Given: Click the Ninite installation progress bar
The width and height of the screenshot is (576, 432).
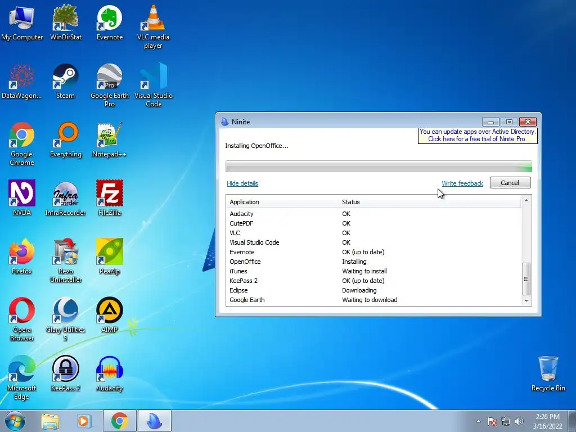Looking at the screenshot, I should pos(379,166).
